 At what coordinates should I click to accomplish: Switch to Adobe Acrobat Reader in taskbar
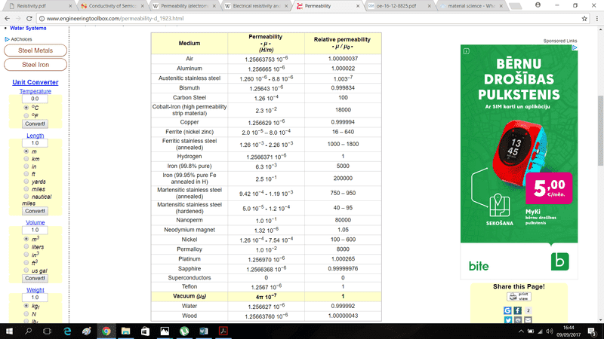pyautogui.click(x=223, y=331)
